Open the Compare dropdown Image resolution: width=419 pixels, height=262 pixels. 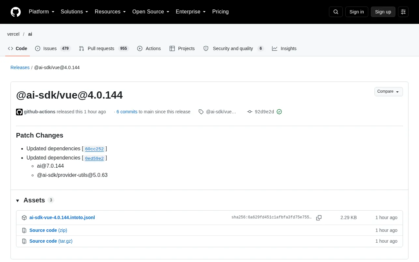[389, 92]
